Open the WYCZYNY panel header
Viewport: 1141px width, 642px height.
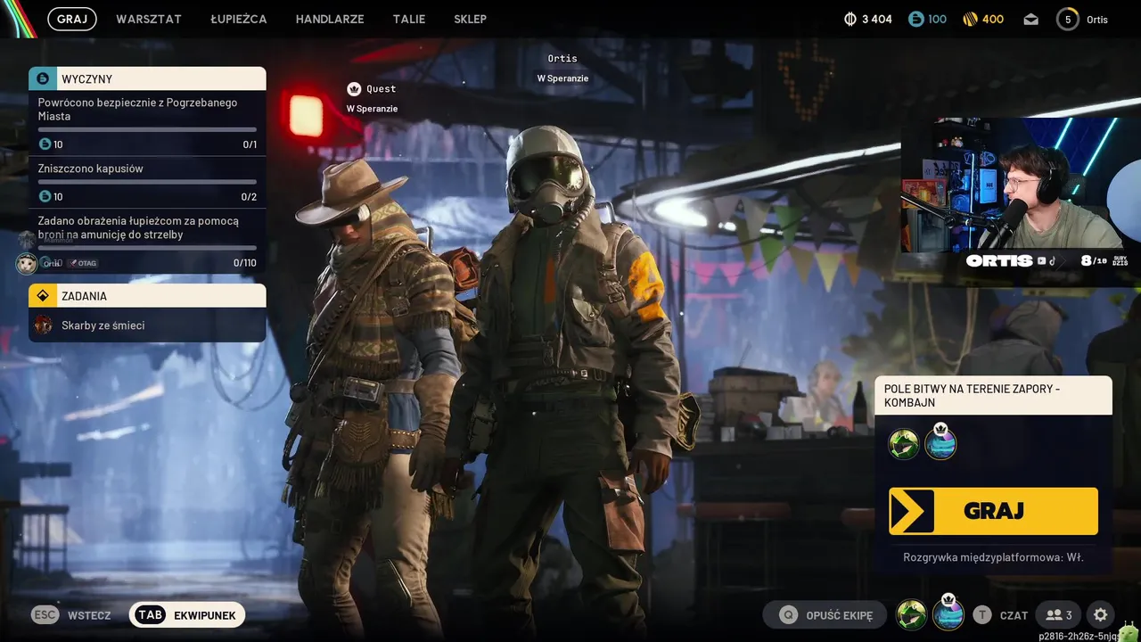[x=147, y=78]
